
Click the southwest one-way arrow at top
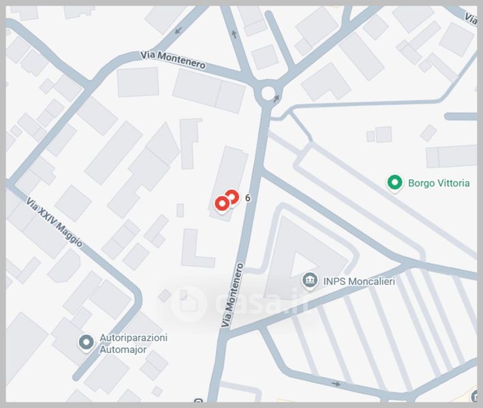[178, 31]
